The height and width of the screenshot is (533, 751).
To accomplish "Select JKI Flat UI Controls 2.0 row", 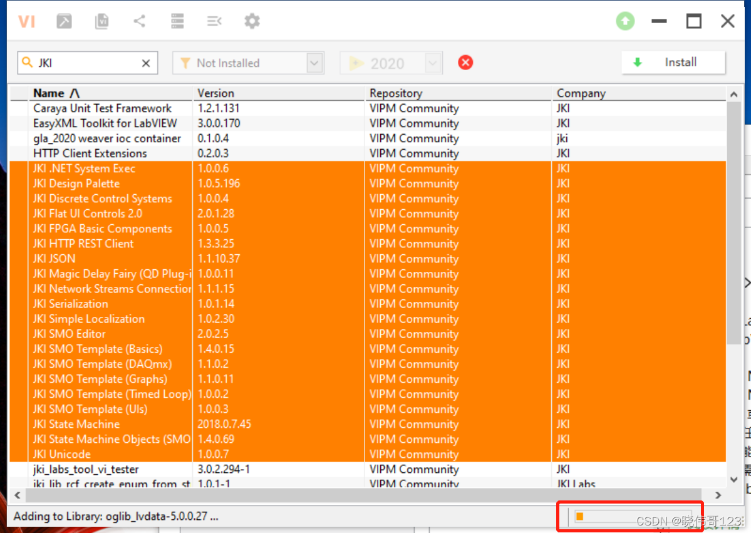I will pos(368,214).
